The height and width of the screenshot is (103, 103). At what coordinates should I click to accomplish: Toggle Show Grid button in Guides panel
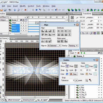tap(87, 66)
